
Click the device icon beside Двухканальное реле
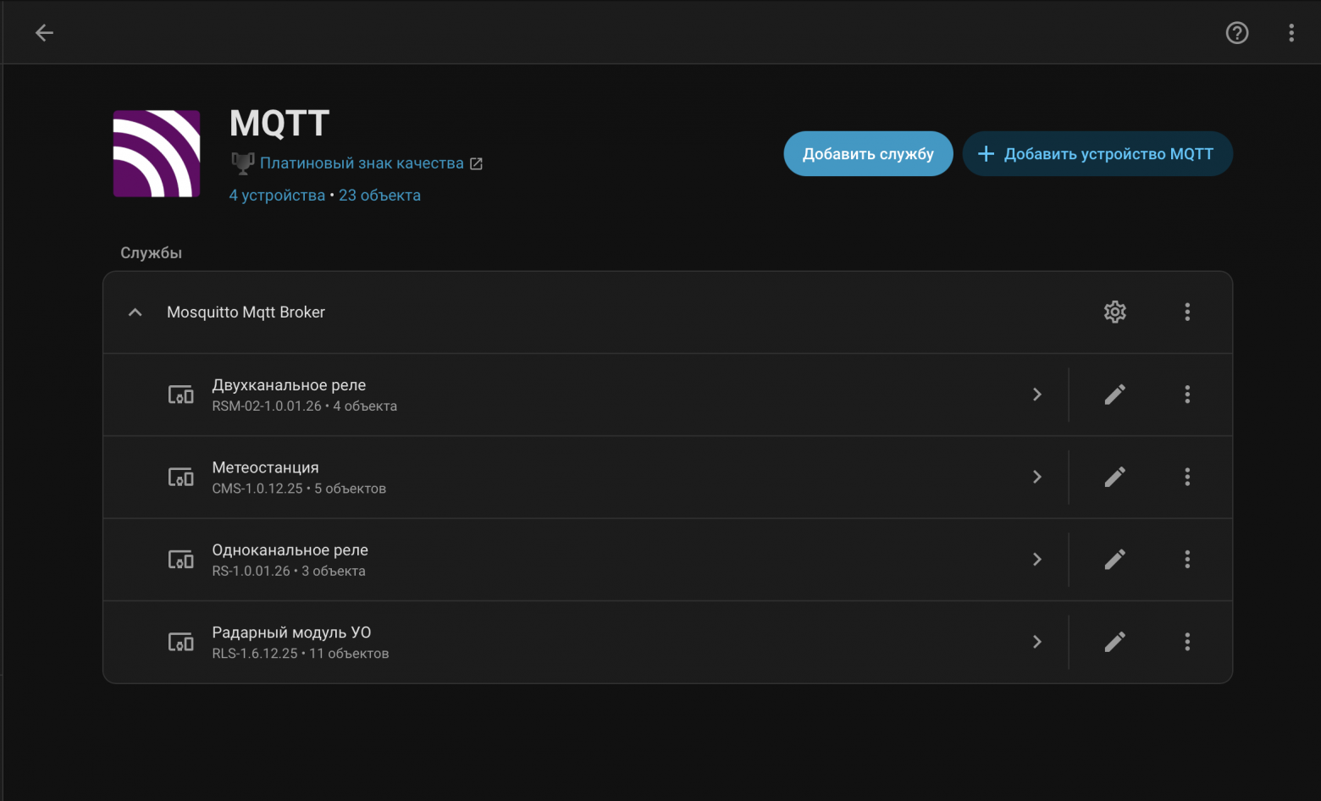[180, 395]
